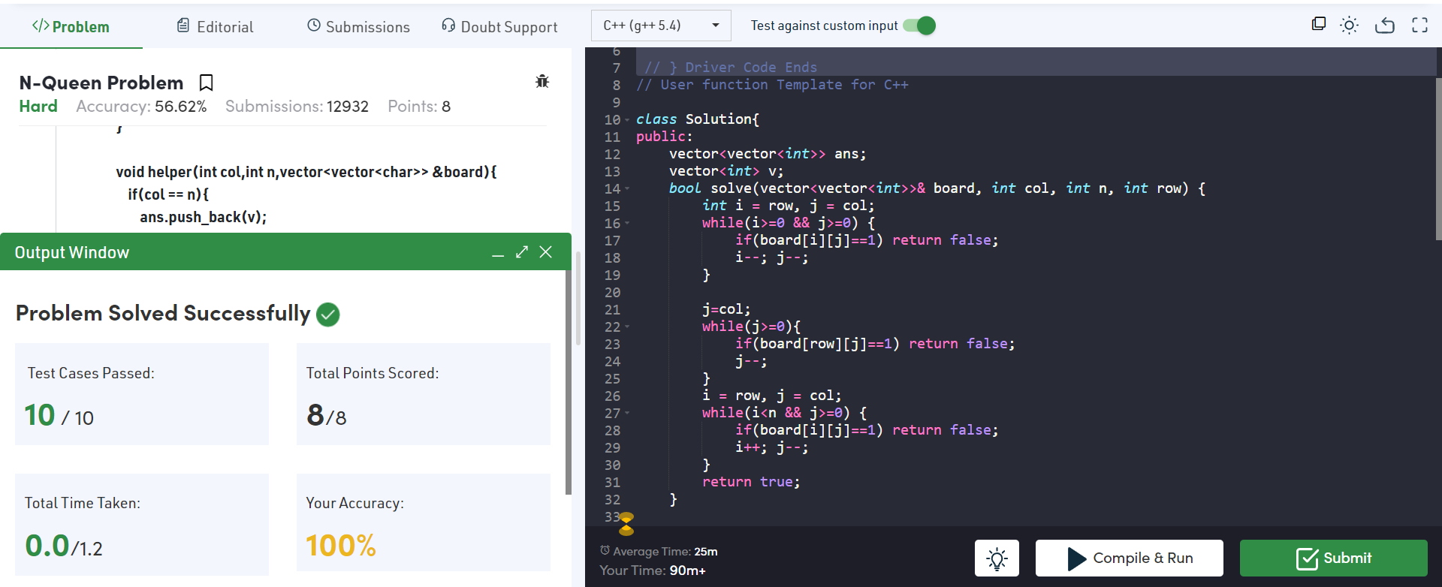Screen dimensions: 1442x587
Task: Click the Total Points Scored card
Action: (424, 394)
